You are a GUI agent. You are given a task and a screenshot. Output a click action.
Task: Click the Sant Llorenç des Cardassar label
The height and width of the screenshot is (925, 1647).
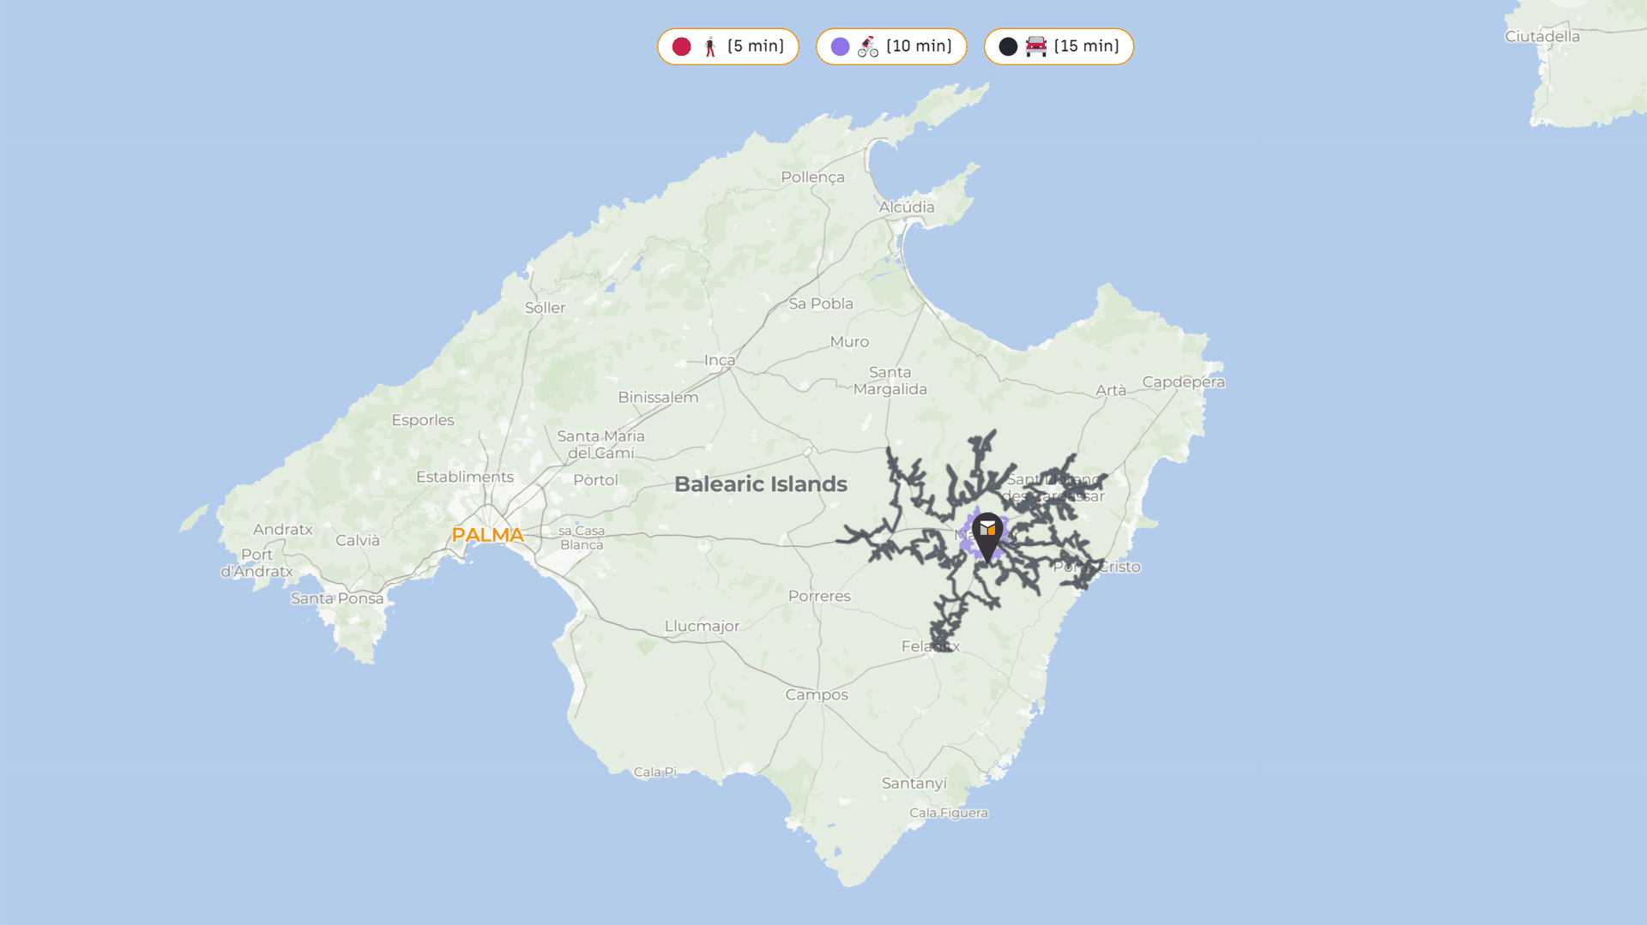1055,488
